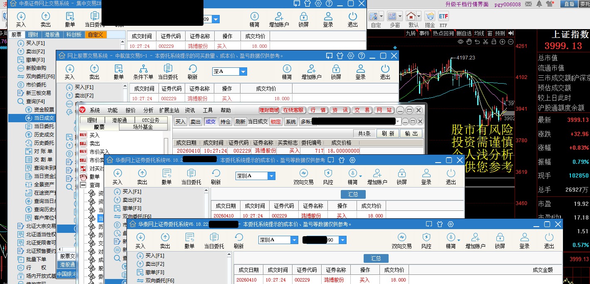
Task: Collapse the 查询 tree node in 银河 window
Action: pyautogui.click(x=83, y=185)
